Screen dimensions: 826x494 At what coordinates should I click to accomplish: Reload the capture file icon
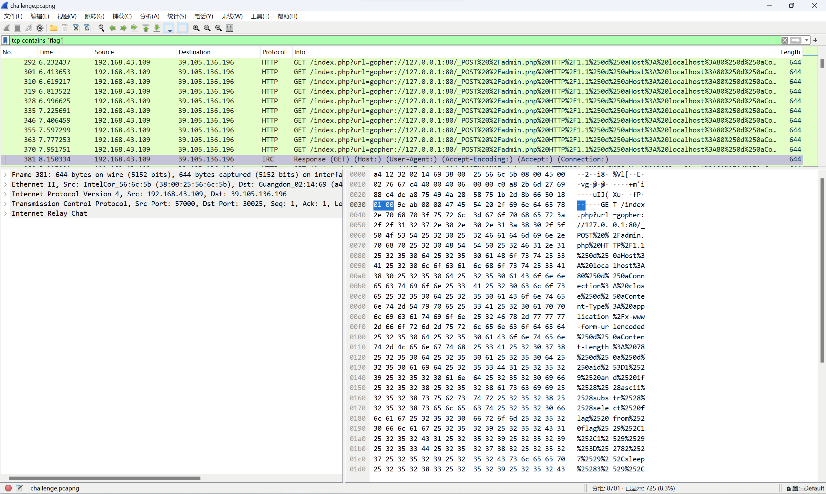pyautogui.click(x=87, y=28)
